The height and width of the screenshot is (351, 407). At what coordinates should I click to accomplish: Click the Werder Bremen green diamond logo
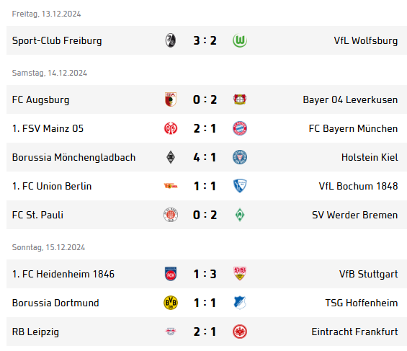point(240,215)
